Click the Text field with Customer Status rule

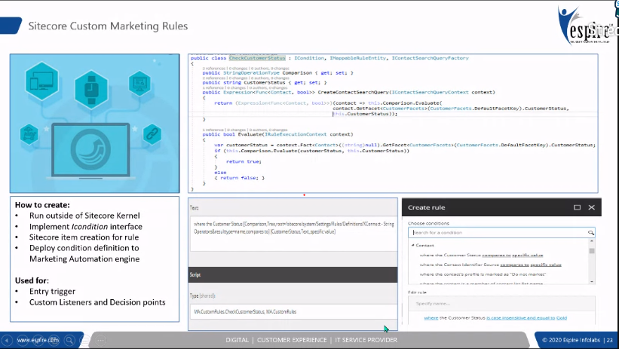coord(294,234)
